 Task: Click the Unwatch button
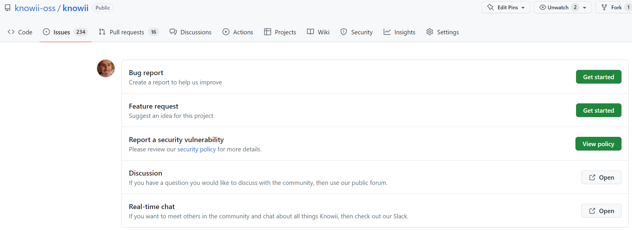point(562,7)
